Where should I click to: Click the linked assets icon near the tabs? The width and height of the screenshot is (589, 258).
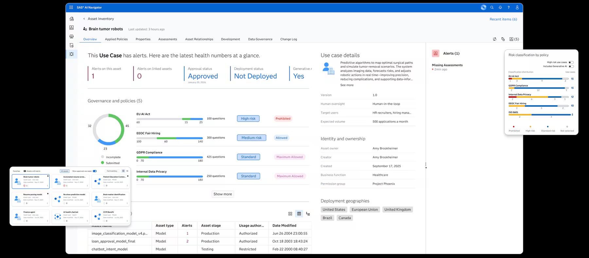[503, 39]
